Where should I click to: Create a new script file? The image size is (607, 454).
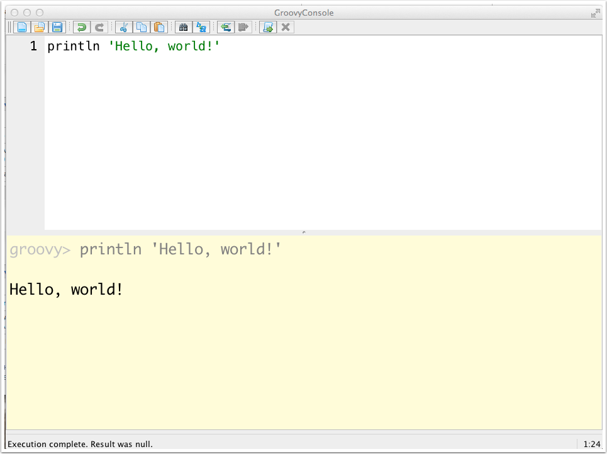(22, 27)
